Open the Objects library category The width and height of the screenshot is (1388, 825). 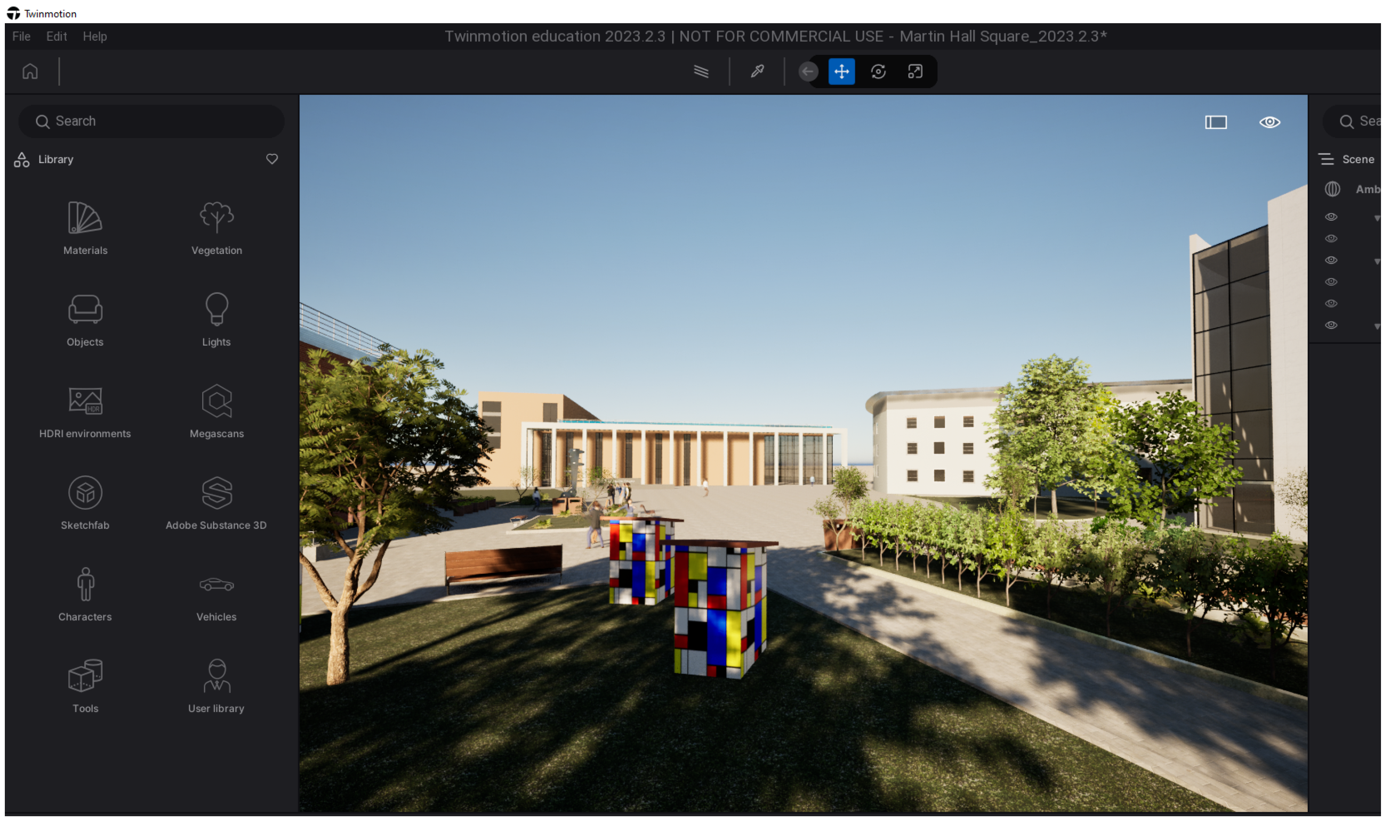tap(85, 320)
